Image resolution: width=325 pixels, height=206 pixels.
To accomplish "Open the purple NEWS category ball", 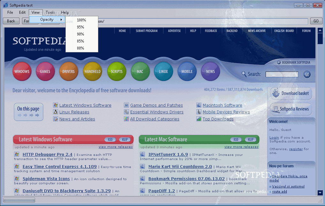I will coord(210,71).
